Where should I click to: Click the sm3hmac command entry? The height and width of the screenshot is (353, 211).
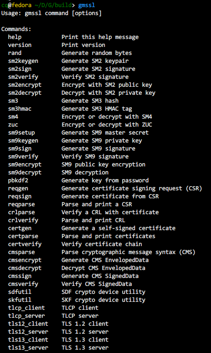coord(20,109)
